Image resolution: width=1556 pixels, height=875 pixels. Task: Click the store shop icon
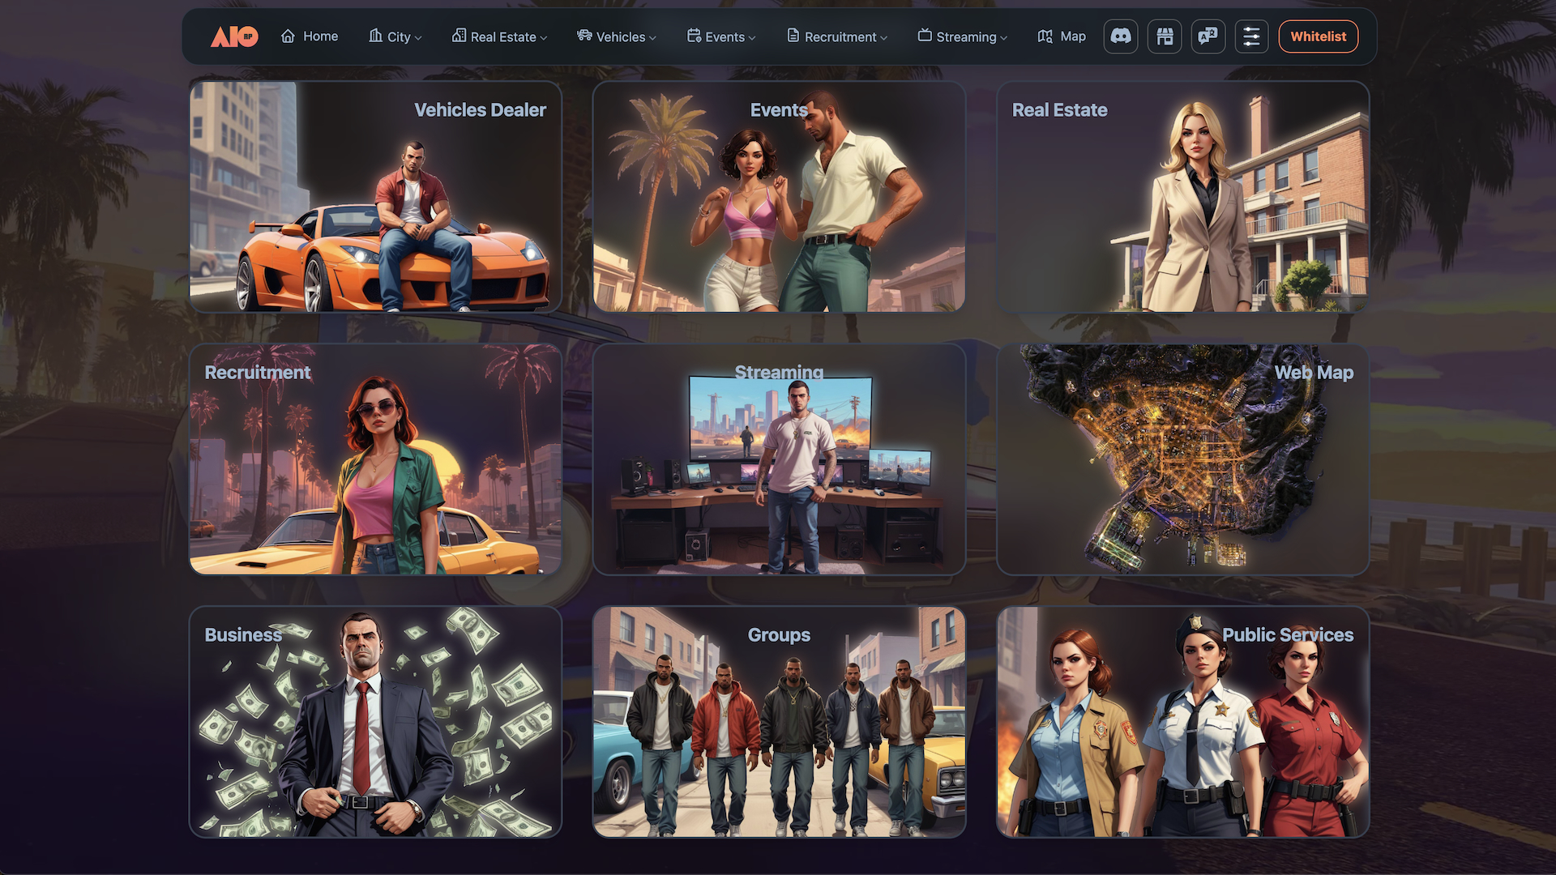[x=1165, y=36]
